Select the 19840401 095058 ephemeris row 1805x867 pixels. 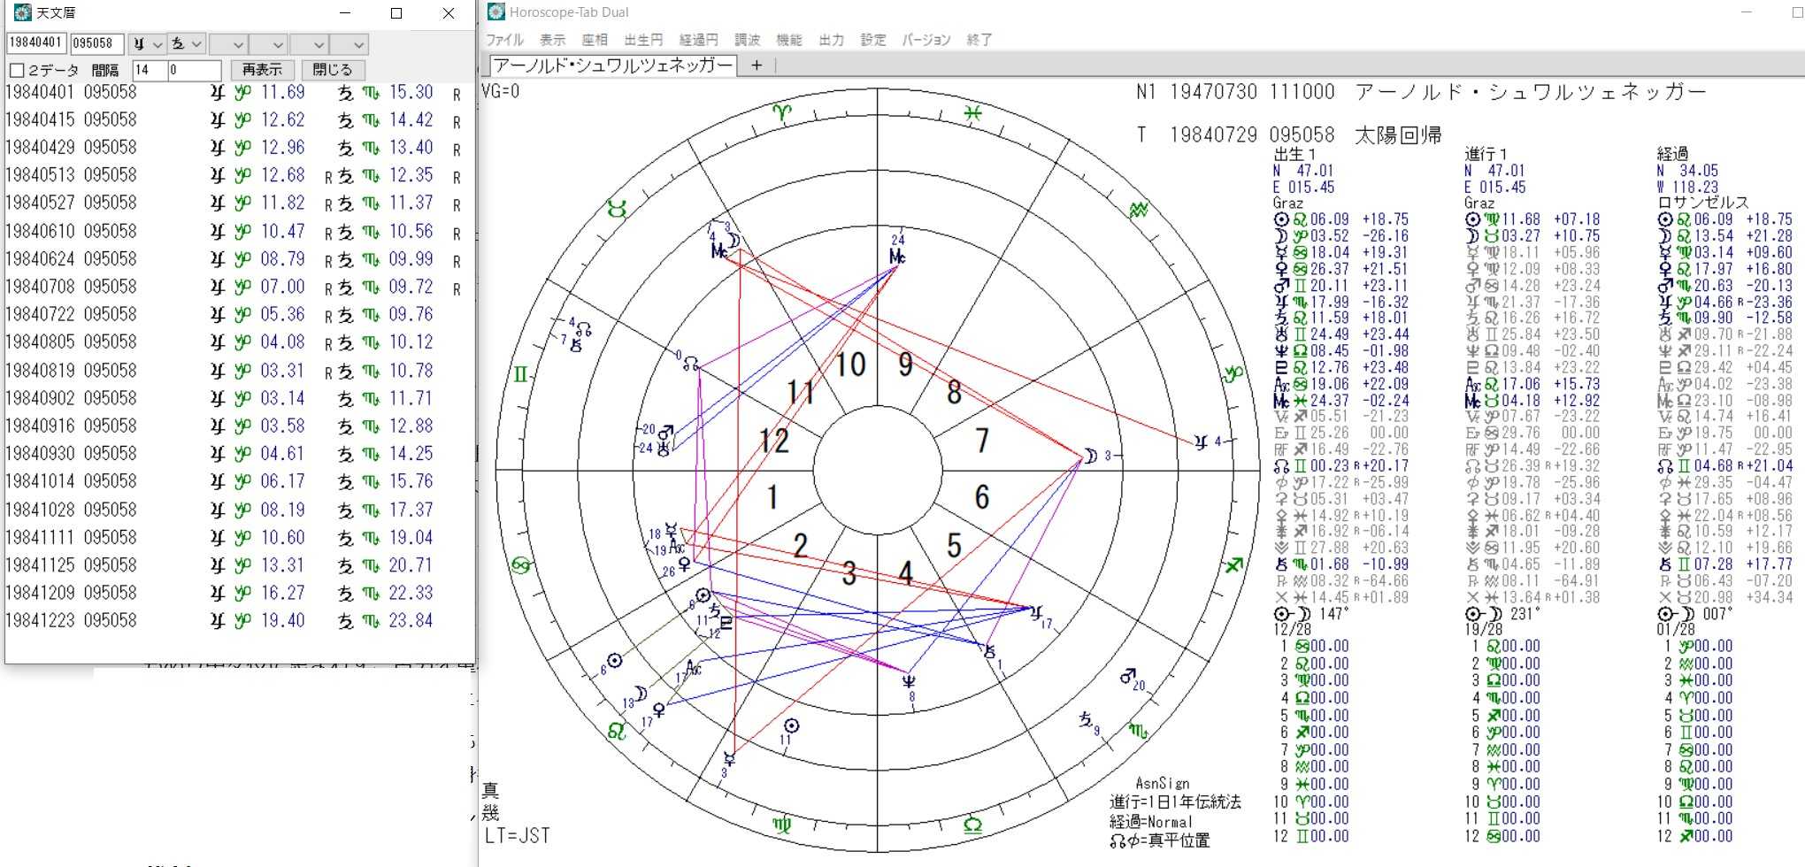[234, 92]
